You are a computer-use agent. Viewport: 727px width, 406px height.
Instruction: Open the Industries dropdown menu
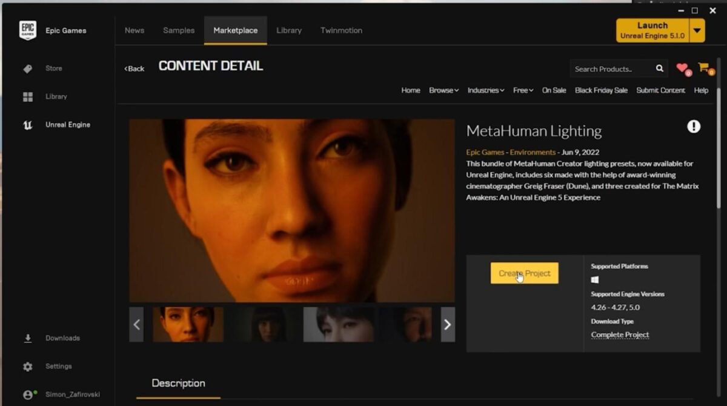coord(486,90)
